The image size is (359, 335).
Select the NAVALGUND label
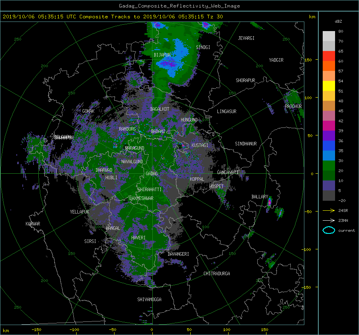click(x=132, y=162)
